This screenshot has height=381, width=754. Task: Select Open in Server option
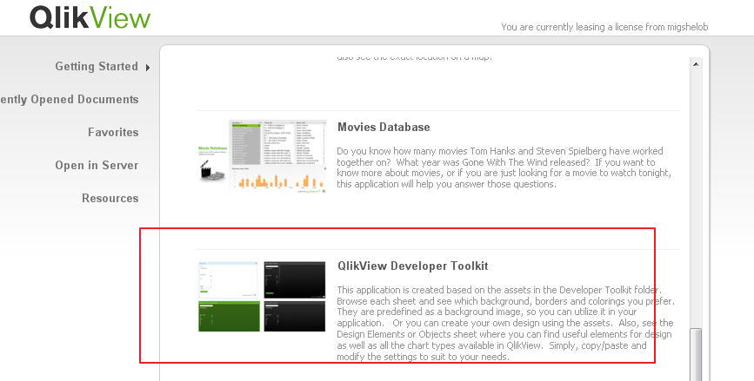[x=97, y=166]
